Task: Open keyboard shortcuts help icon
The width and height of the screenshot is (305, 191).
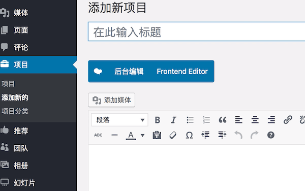Action: pos(271,135)
